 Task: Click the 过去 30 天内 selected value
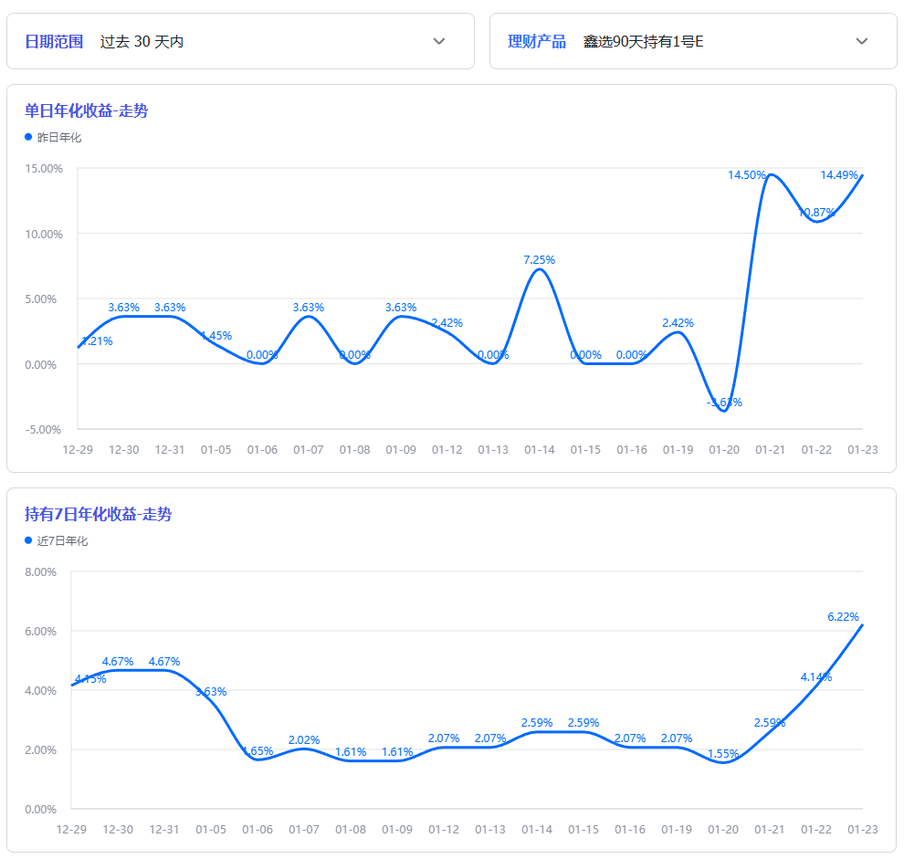[142, 41]
